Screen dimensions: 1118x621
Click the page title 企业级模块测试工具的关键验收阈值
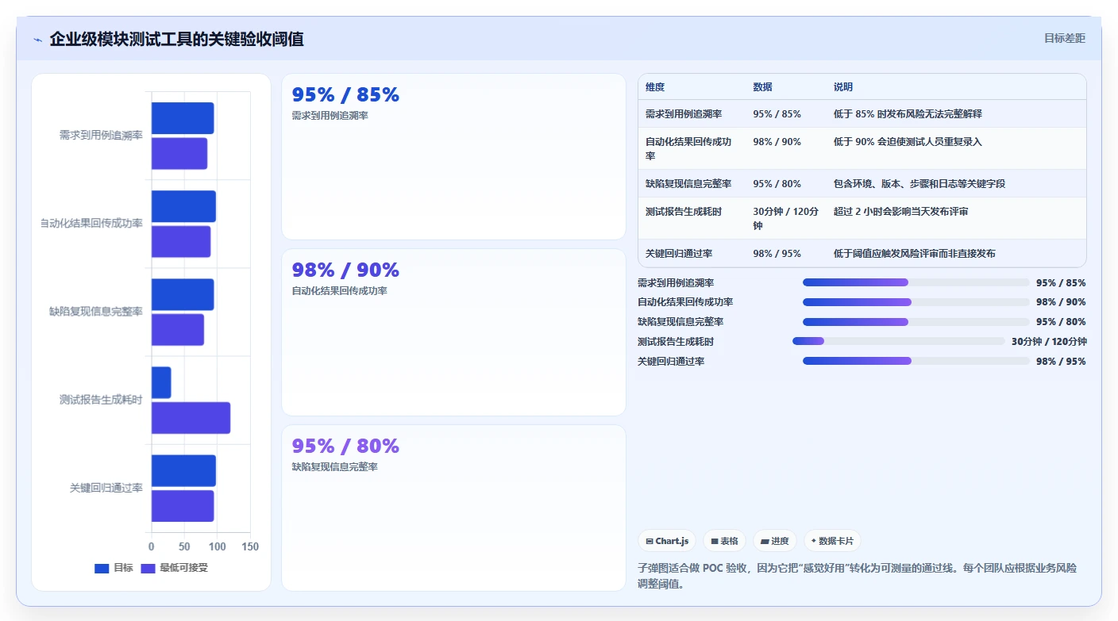(176, 39)
